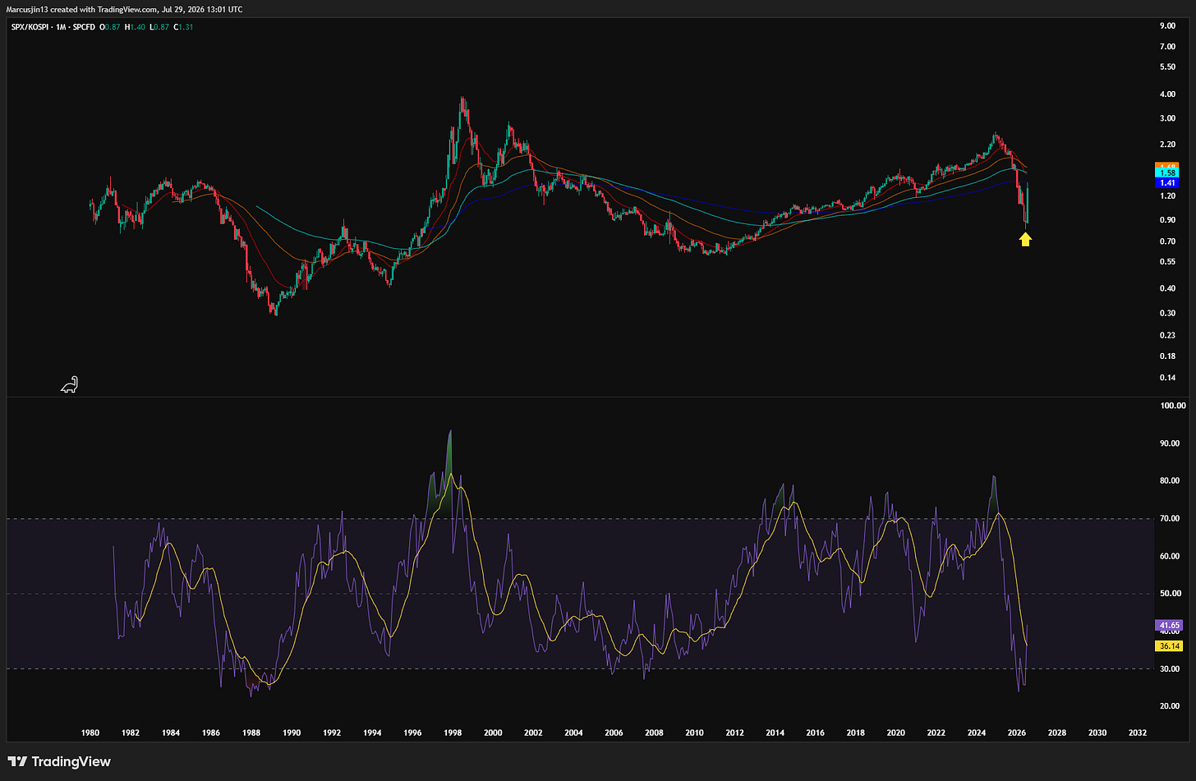The height and width of the screenshot is (781, 1196).
Task: Click the 1982 label on time axis
Action: tap(131, 733)
